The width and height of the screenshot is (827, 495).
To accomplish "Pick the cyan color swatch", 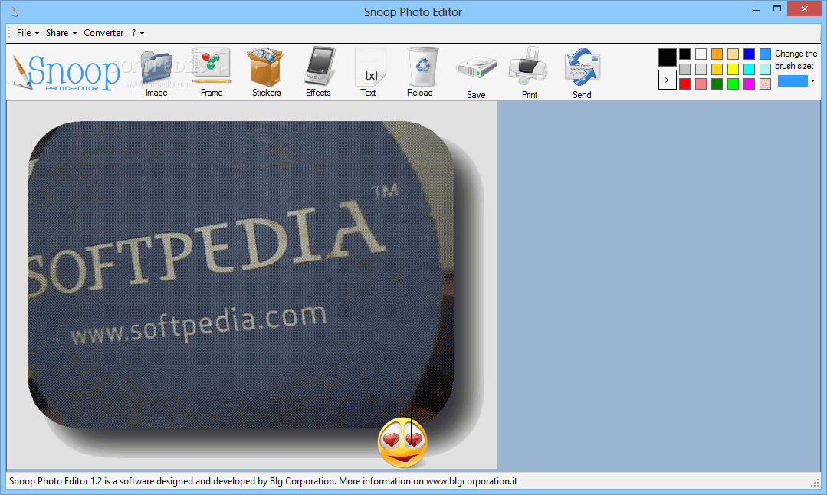I will 749,69.
